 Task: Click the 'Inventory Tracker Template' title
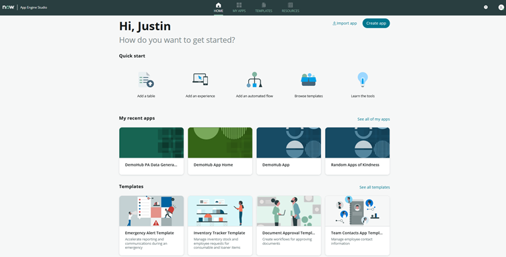click(x=219, y=233)
